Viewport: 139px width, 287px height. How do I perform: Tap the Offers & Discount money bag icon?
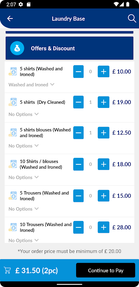click(17, 48)
